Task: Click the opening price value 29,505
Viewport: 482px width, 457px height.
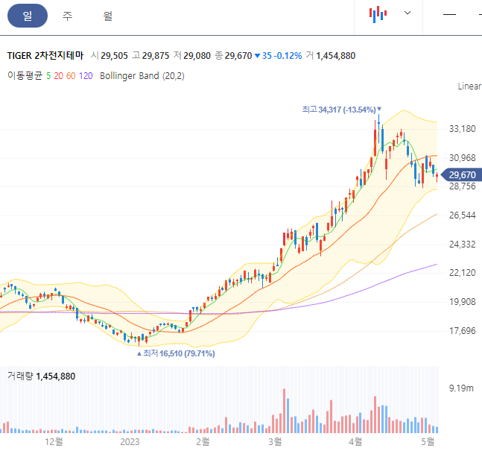Action: (114, 56)
